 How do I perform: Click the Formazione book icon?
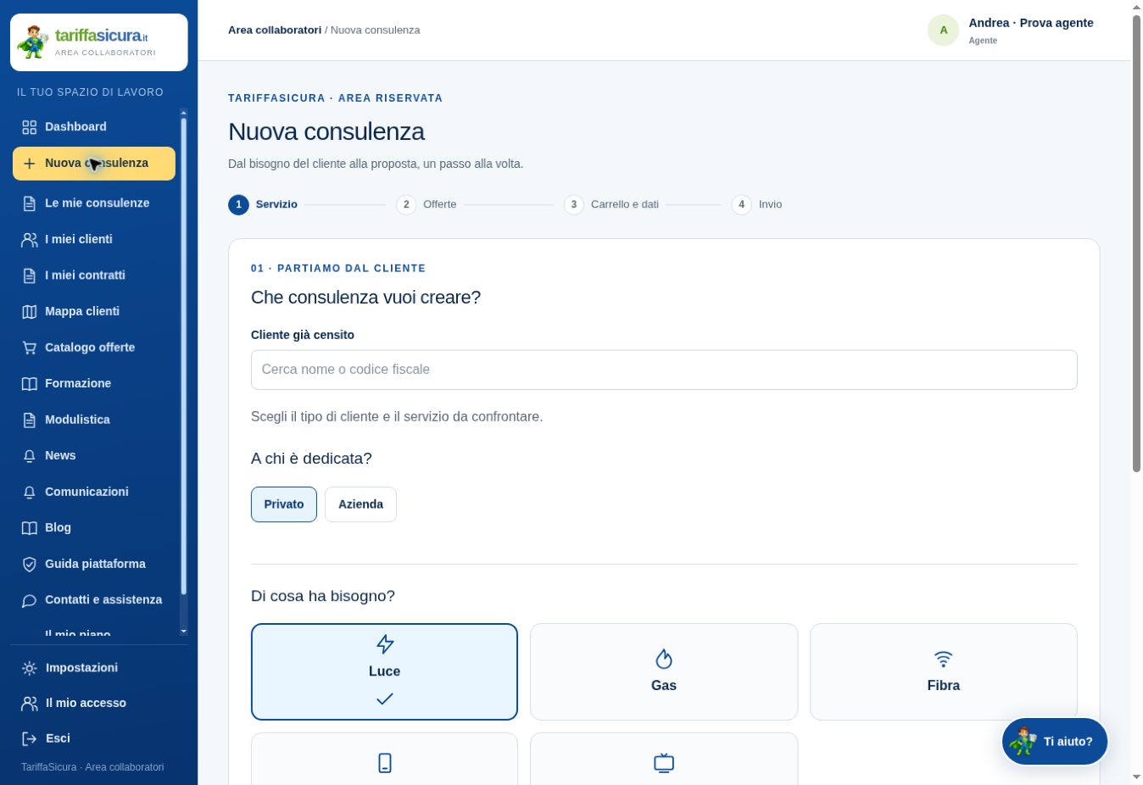30,384
